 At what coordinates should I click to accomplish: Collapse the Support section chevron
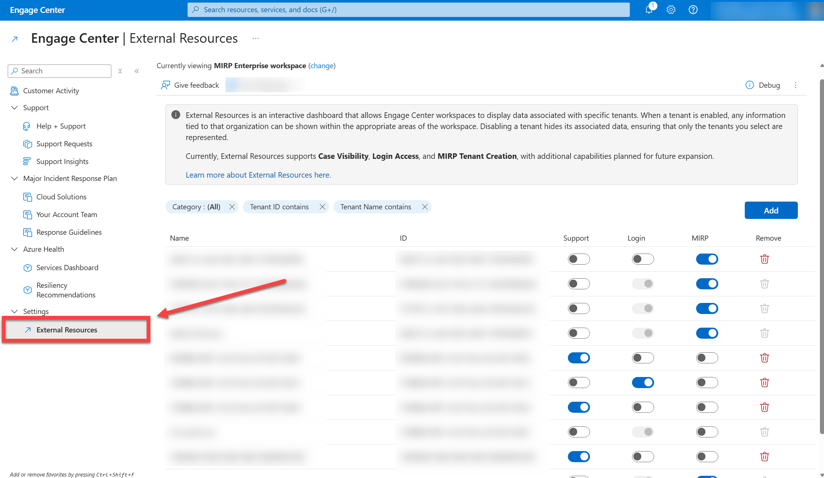point(14,108)
